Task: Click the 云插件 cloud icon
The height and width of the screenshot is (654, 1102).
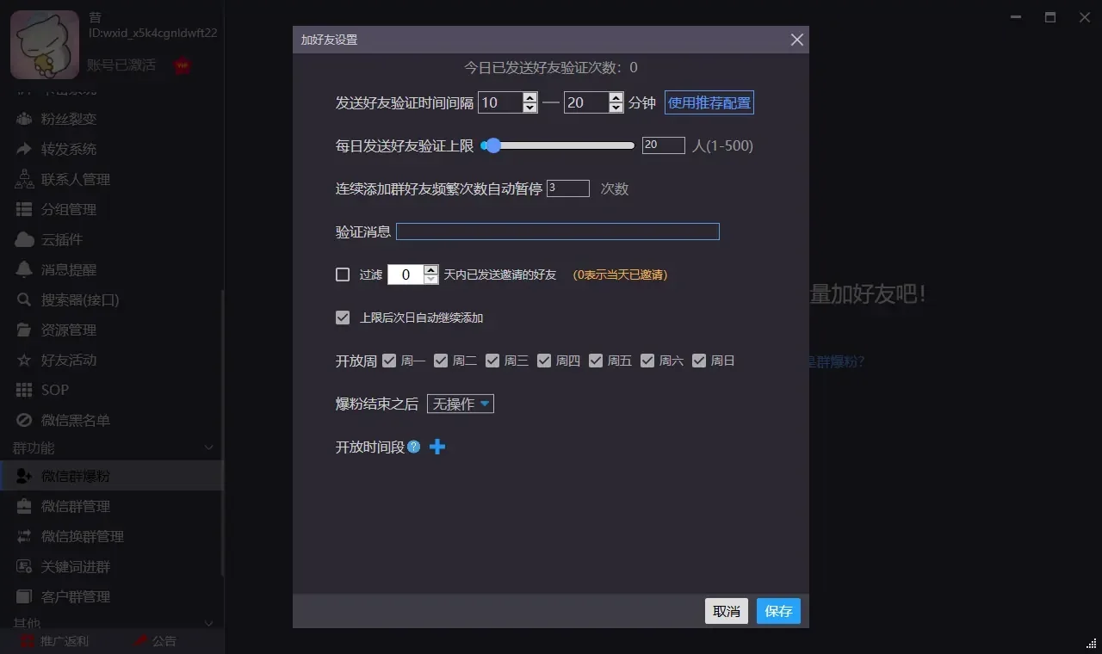Action: click(x=24, y=240)
